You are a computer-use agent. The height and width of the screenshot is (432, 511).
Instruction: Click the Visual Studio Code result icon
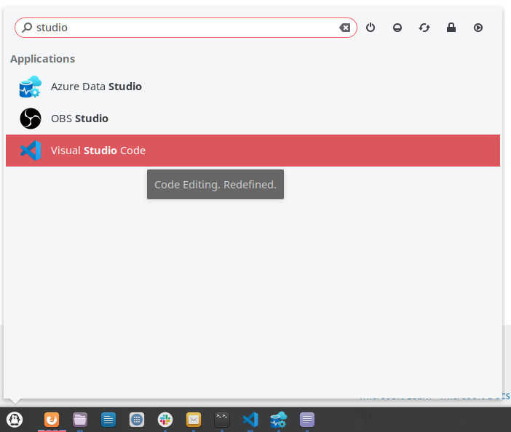point(31,151)
